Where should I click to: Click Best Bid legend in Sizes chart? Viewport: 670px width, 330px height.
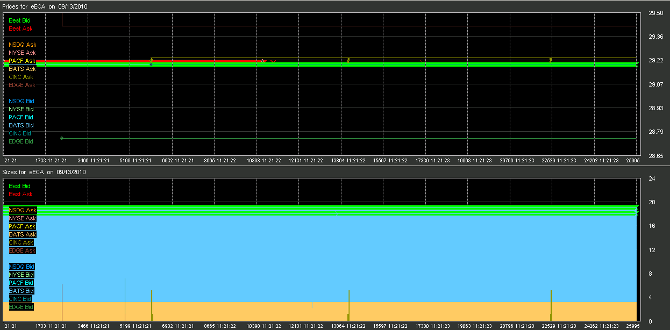tap(20, 186)
